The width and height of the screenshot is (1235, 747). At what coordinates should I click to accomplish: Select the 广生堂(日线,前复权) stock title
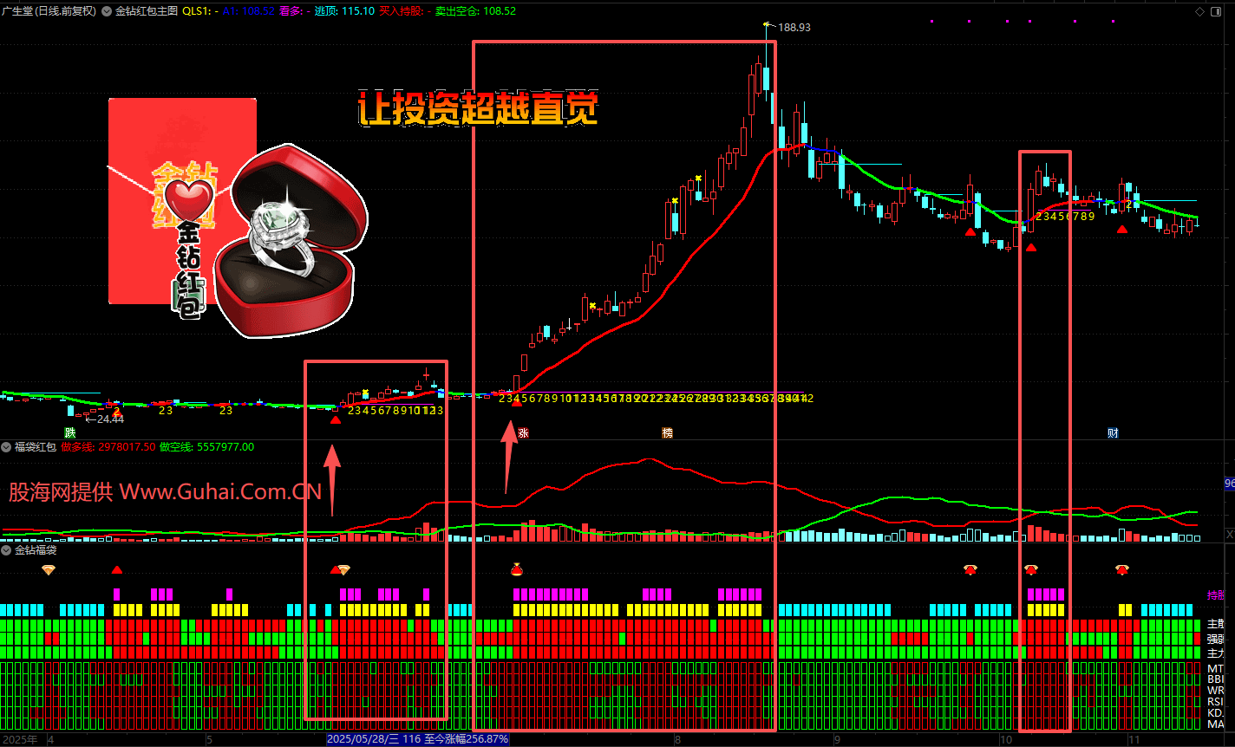49,11
